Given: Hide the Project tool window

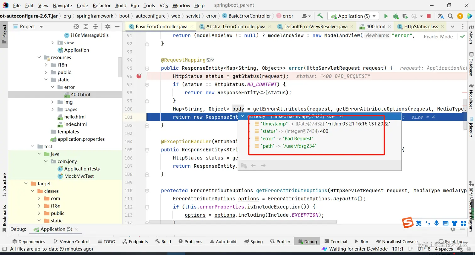Looking at the screenshot, I should [117, 26].
